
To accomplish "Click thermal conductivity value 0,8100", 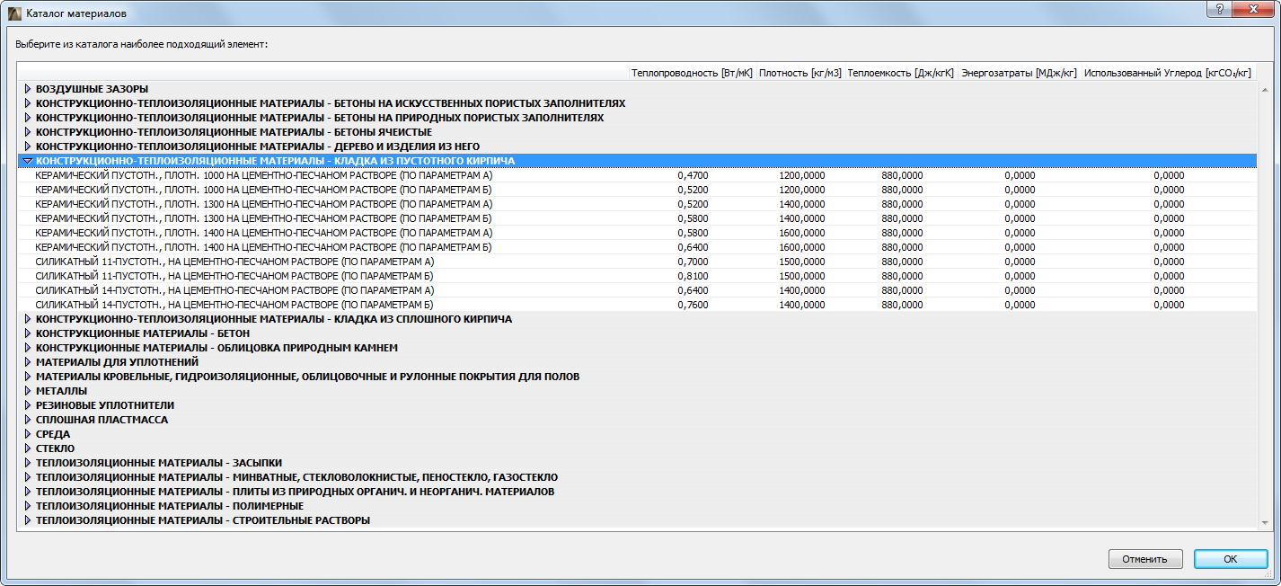I will coord(693,276).
